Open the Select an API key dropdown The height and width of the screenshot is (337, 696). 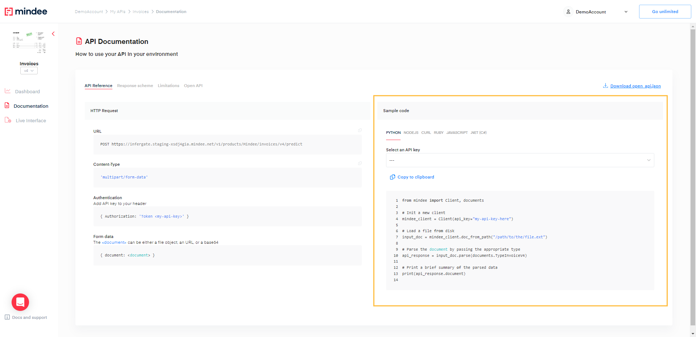[520, 160]
